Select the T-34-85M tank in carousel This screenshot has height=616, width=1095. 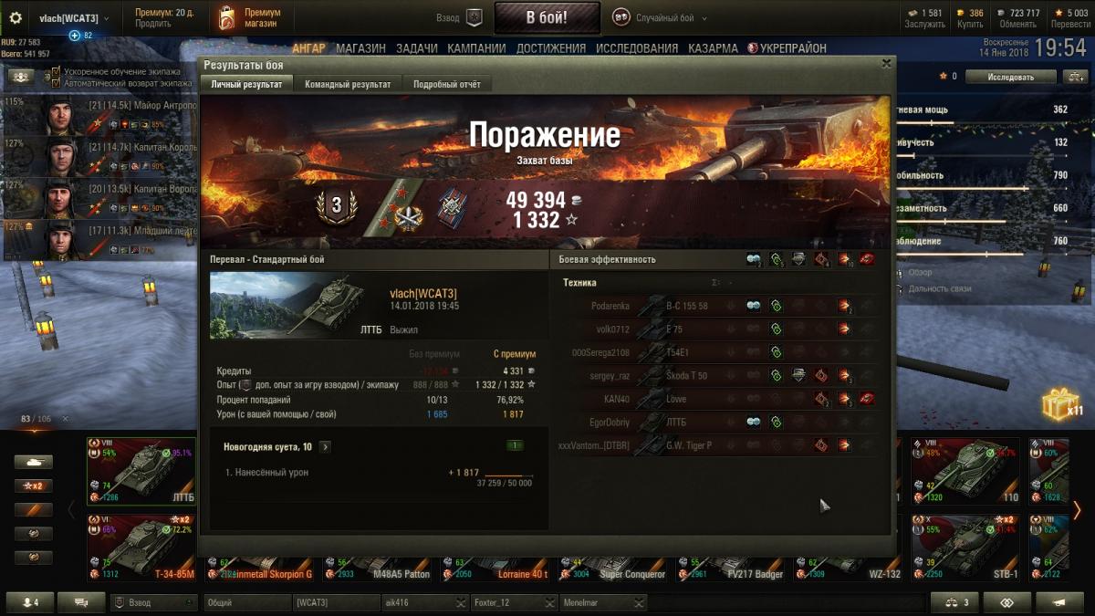tap(141, 548)
